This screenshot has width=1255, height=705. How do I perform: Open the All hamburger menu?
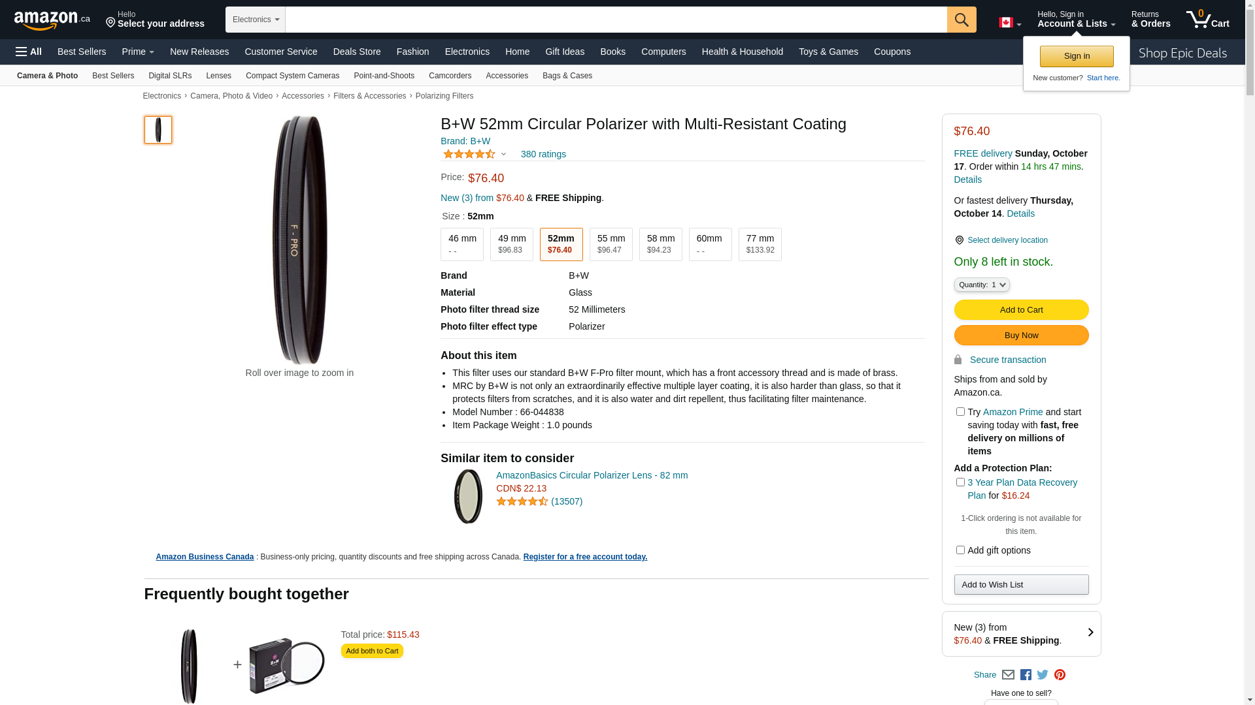(29, 52)
